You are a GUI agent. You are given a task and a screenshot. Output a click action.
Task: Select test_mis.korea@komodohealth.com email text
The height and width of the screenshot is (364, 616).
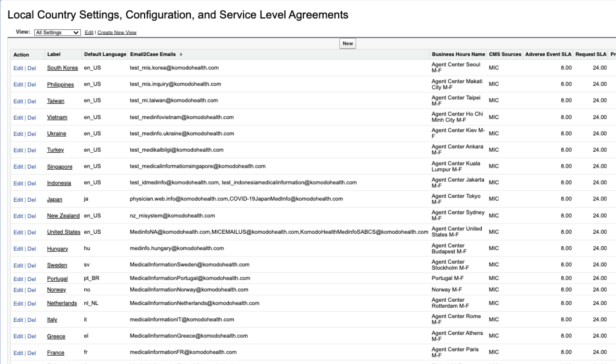[174, 68]
